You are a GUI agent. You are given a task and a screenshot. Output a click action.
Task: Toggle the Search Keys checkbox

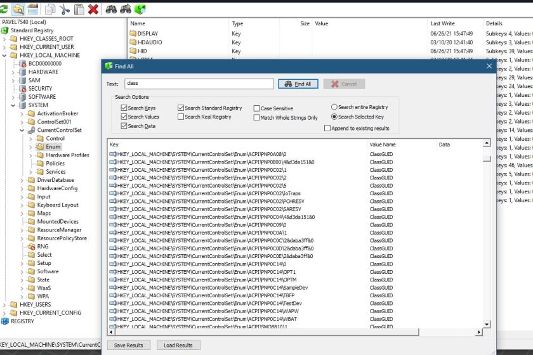coord(124,108)
